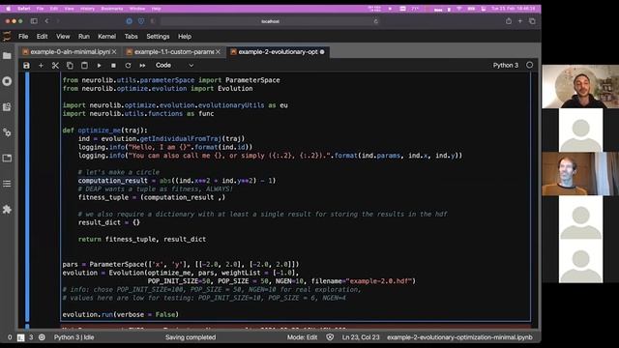This screenshot has height=348, width=619.
Task: Open JupyterLab File menu
Action: pyautogui.click(x=23, y=37)
